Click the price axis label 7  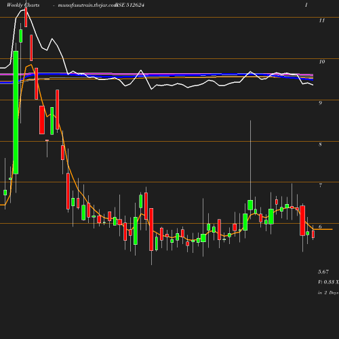pyautogui.click(x=320, y=185)
